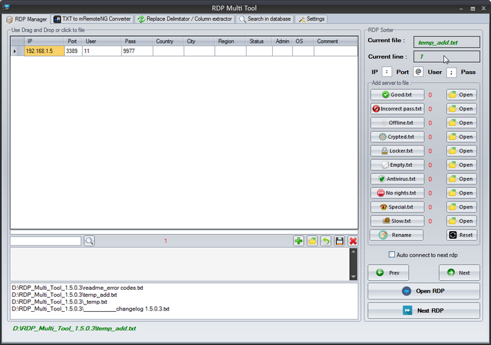The image size is (491, 345).
Task: Open the Antivirus.txt file
Action: 461,179
